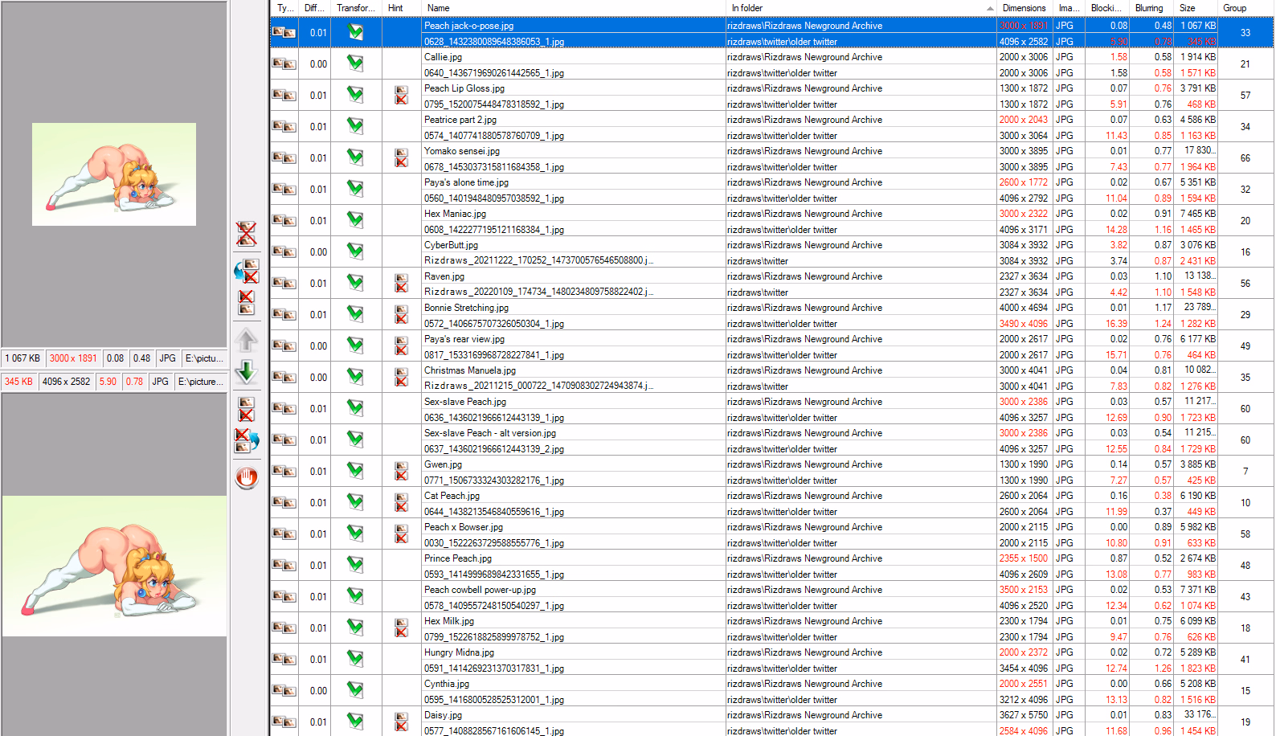This screenshot has width=1276, height=736.
Task: Click the In folder column sort arrow
Action: (x=989, y=8)
